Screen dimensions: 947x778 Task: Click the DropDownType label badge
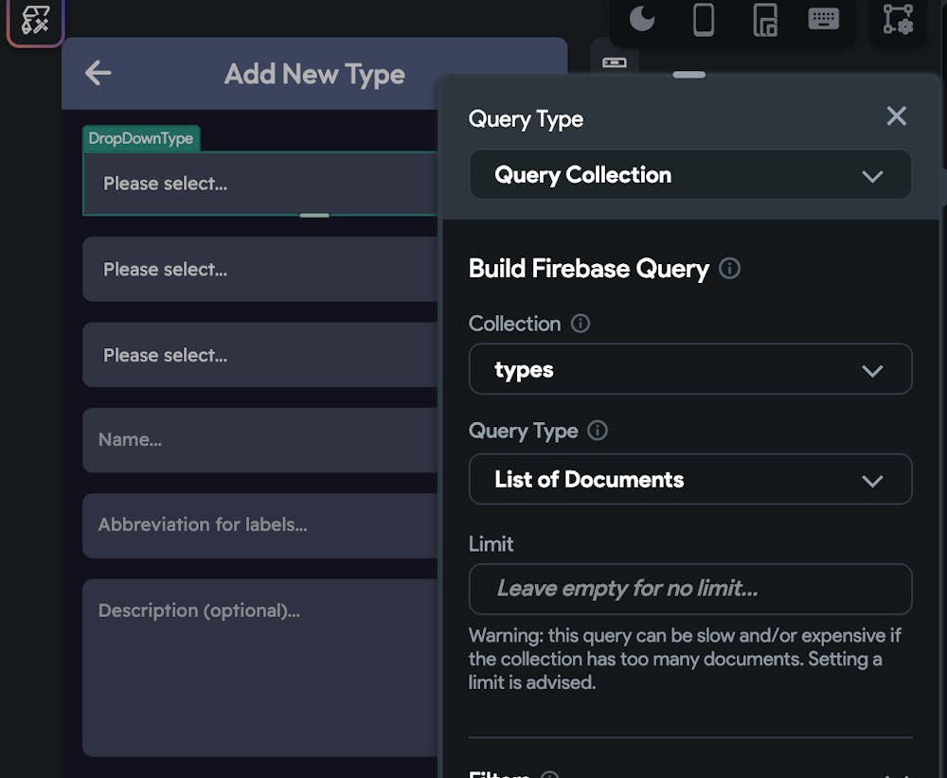click(141, 138)
